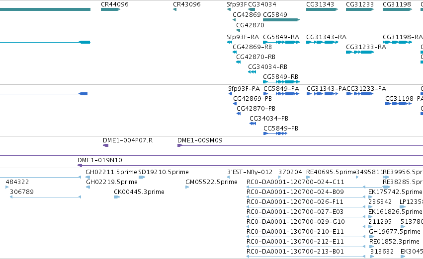
Task: Click transcript CG34034-RB
Action: coord(267,67)
